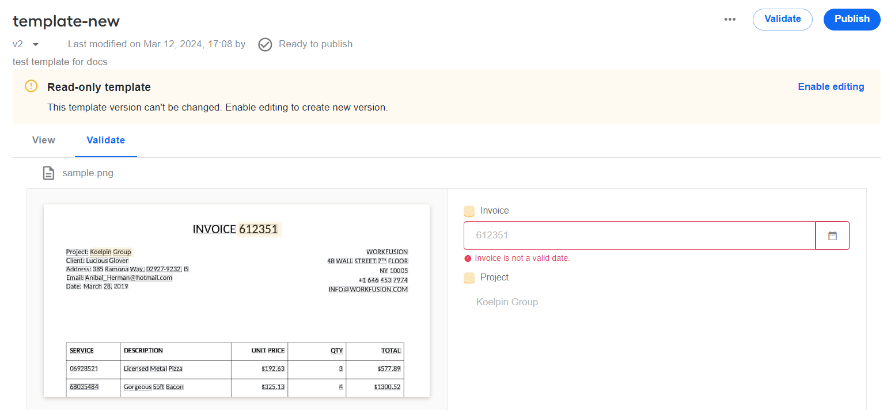
Task: Select the Validate tab
Action: [x=105, y=140]
